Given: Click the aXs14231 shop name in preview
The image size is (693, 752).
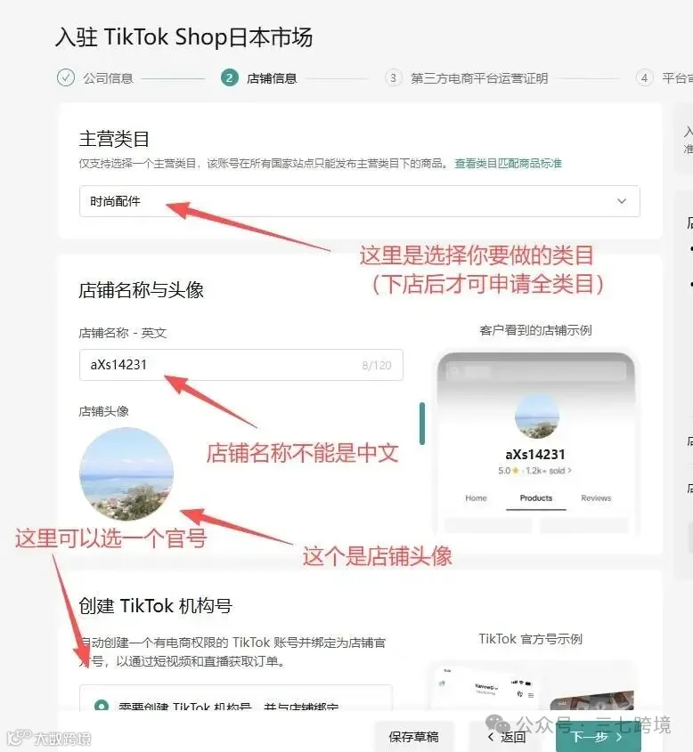Looking at the screenshot, I should click(x=535, y=454).
